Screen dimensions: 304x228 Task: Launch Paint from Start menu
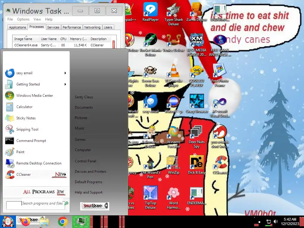coord(36,152)
